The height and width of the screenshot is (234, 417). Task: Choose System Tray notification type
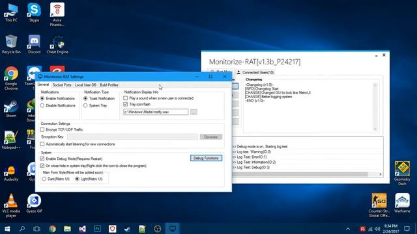(x=85, y=105)
